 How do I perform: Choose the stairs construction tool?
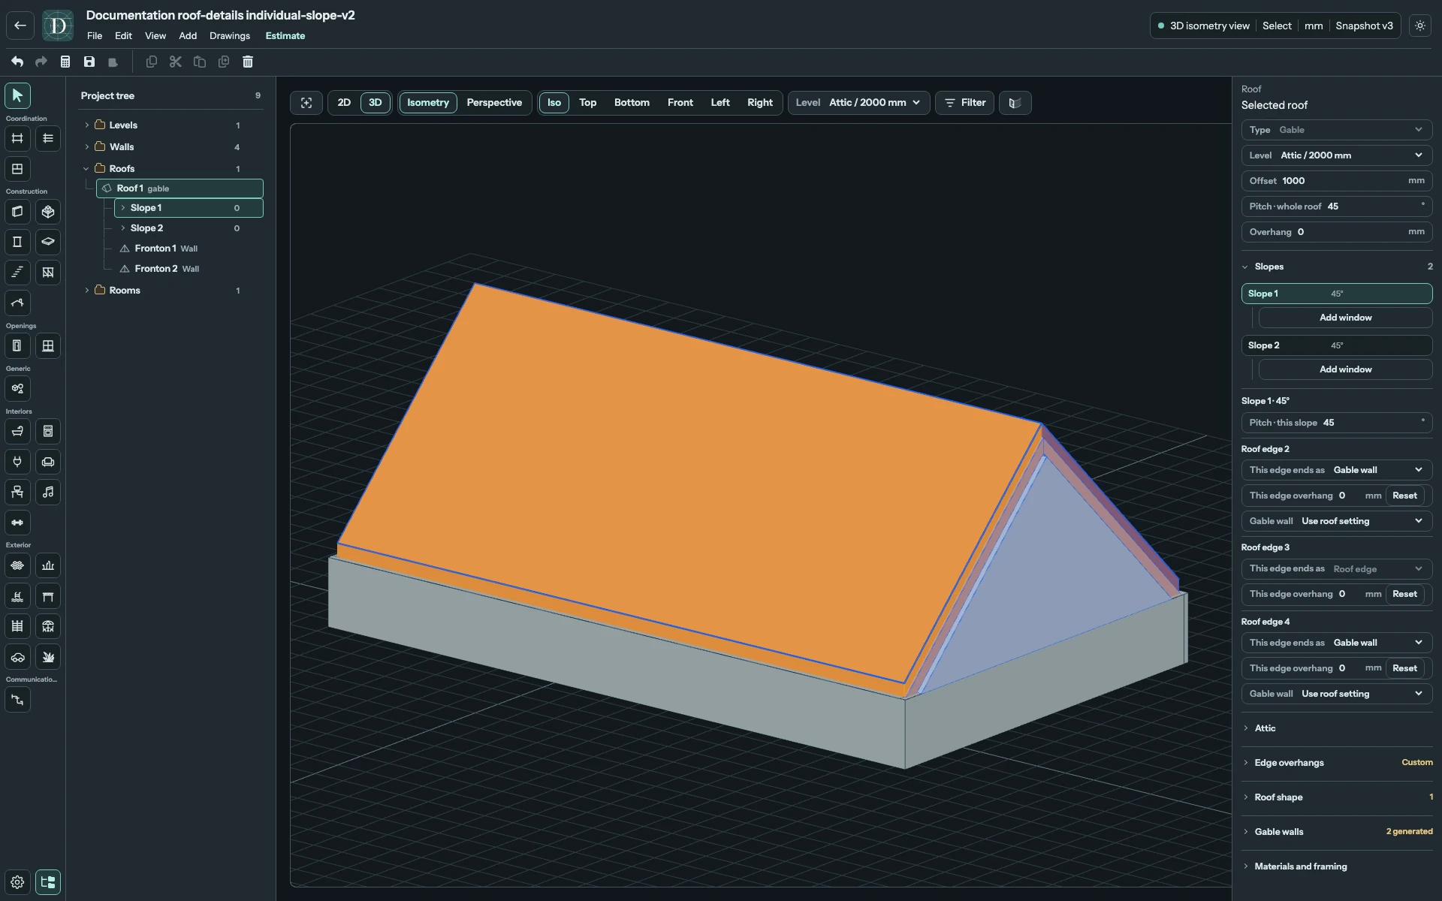[17, 273]
